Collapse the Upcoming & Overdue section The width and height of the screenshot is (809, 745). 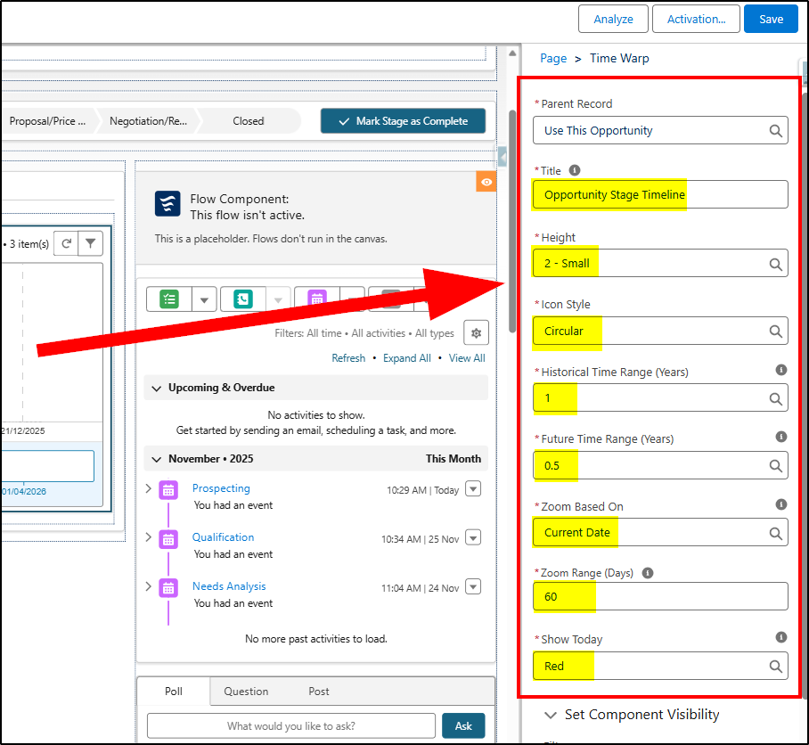(157, 388)
